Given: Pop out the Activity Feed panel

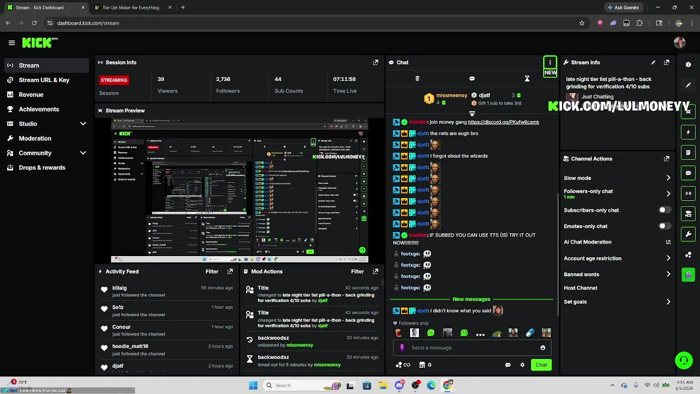Looking at the screenshot, I should (x=230, y=271).
